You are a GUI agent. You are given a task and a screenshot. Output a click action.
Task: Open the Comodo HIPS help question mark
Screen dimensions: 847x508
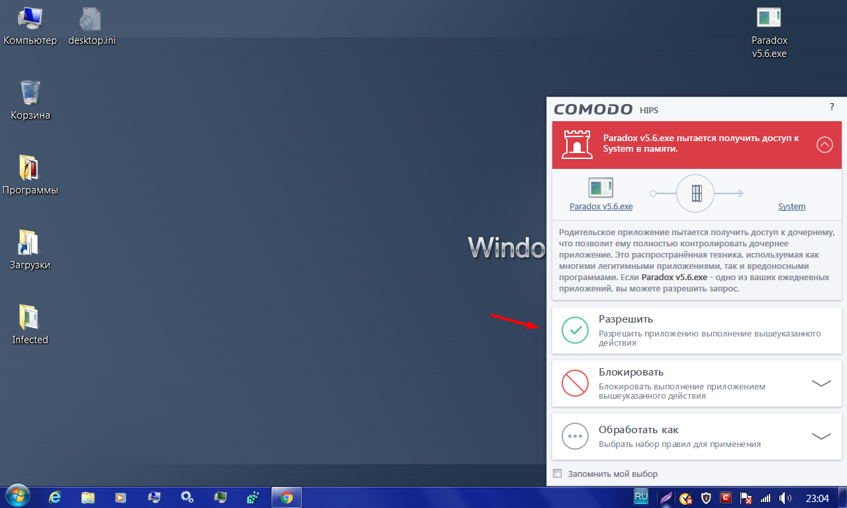point(832,107)
